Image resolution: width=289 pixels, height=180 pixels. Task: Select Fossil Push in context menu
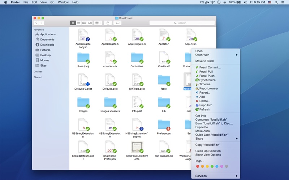(207, 76)
